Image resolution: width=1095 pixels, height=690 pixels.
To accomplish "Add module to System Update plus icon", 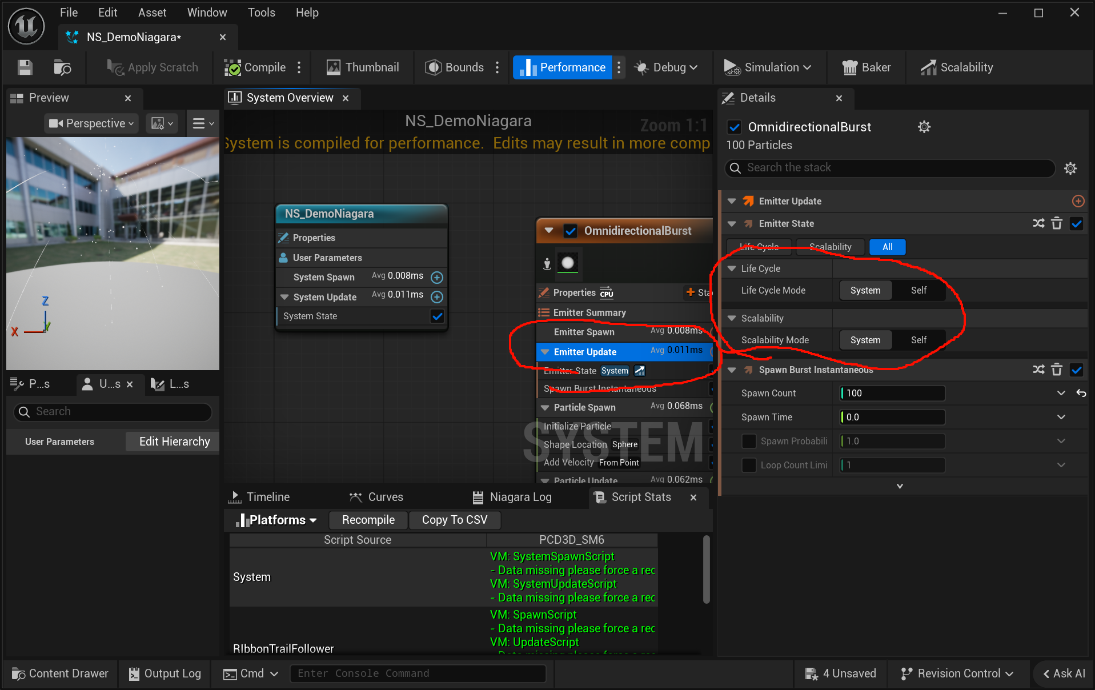I will click(x=437, y=297).
